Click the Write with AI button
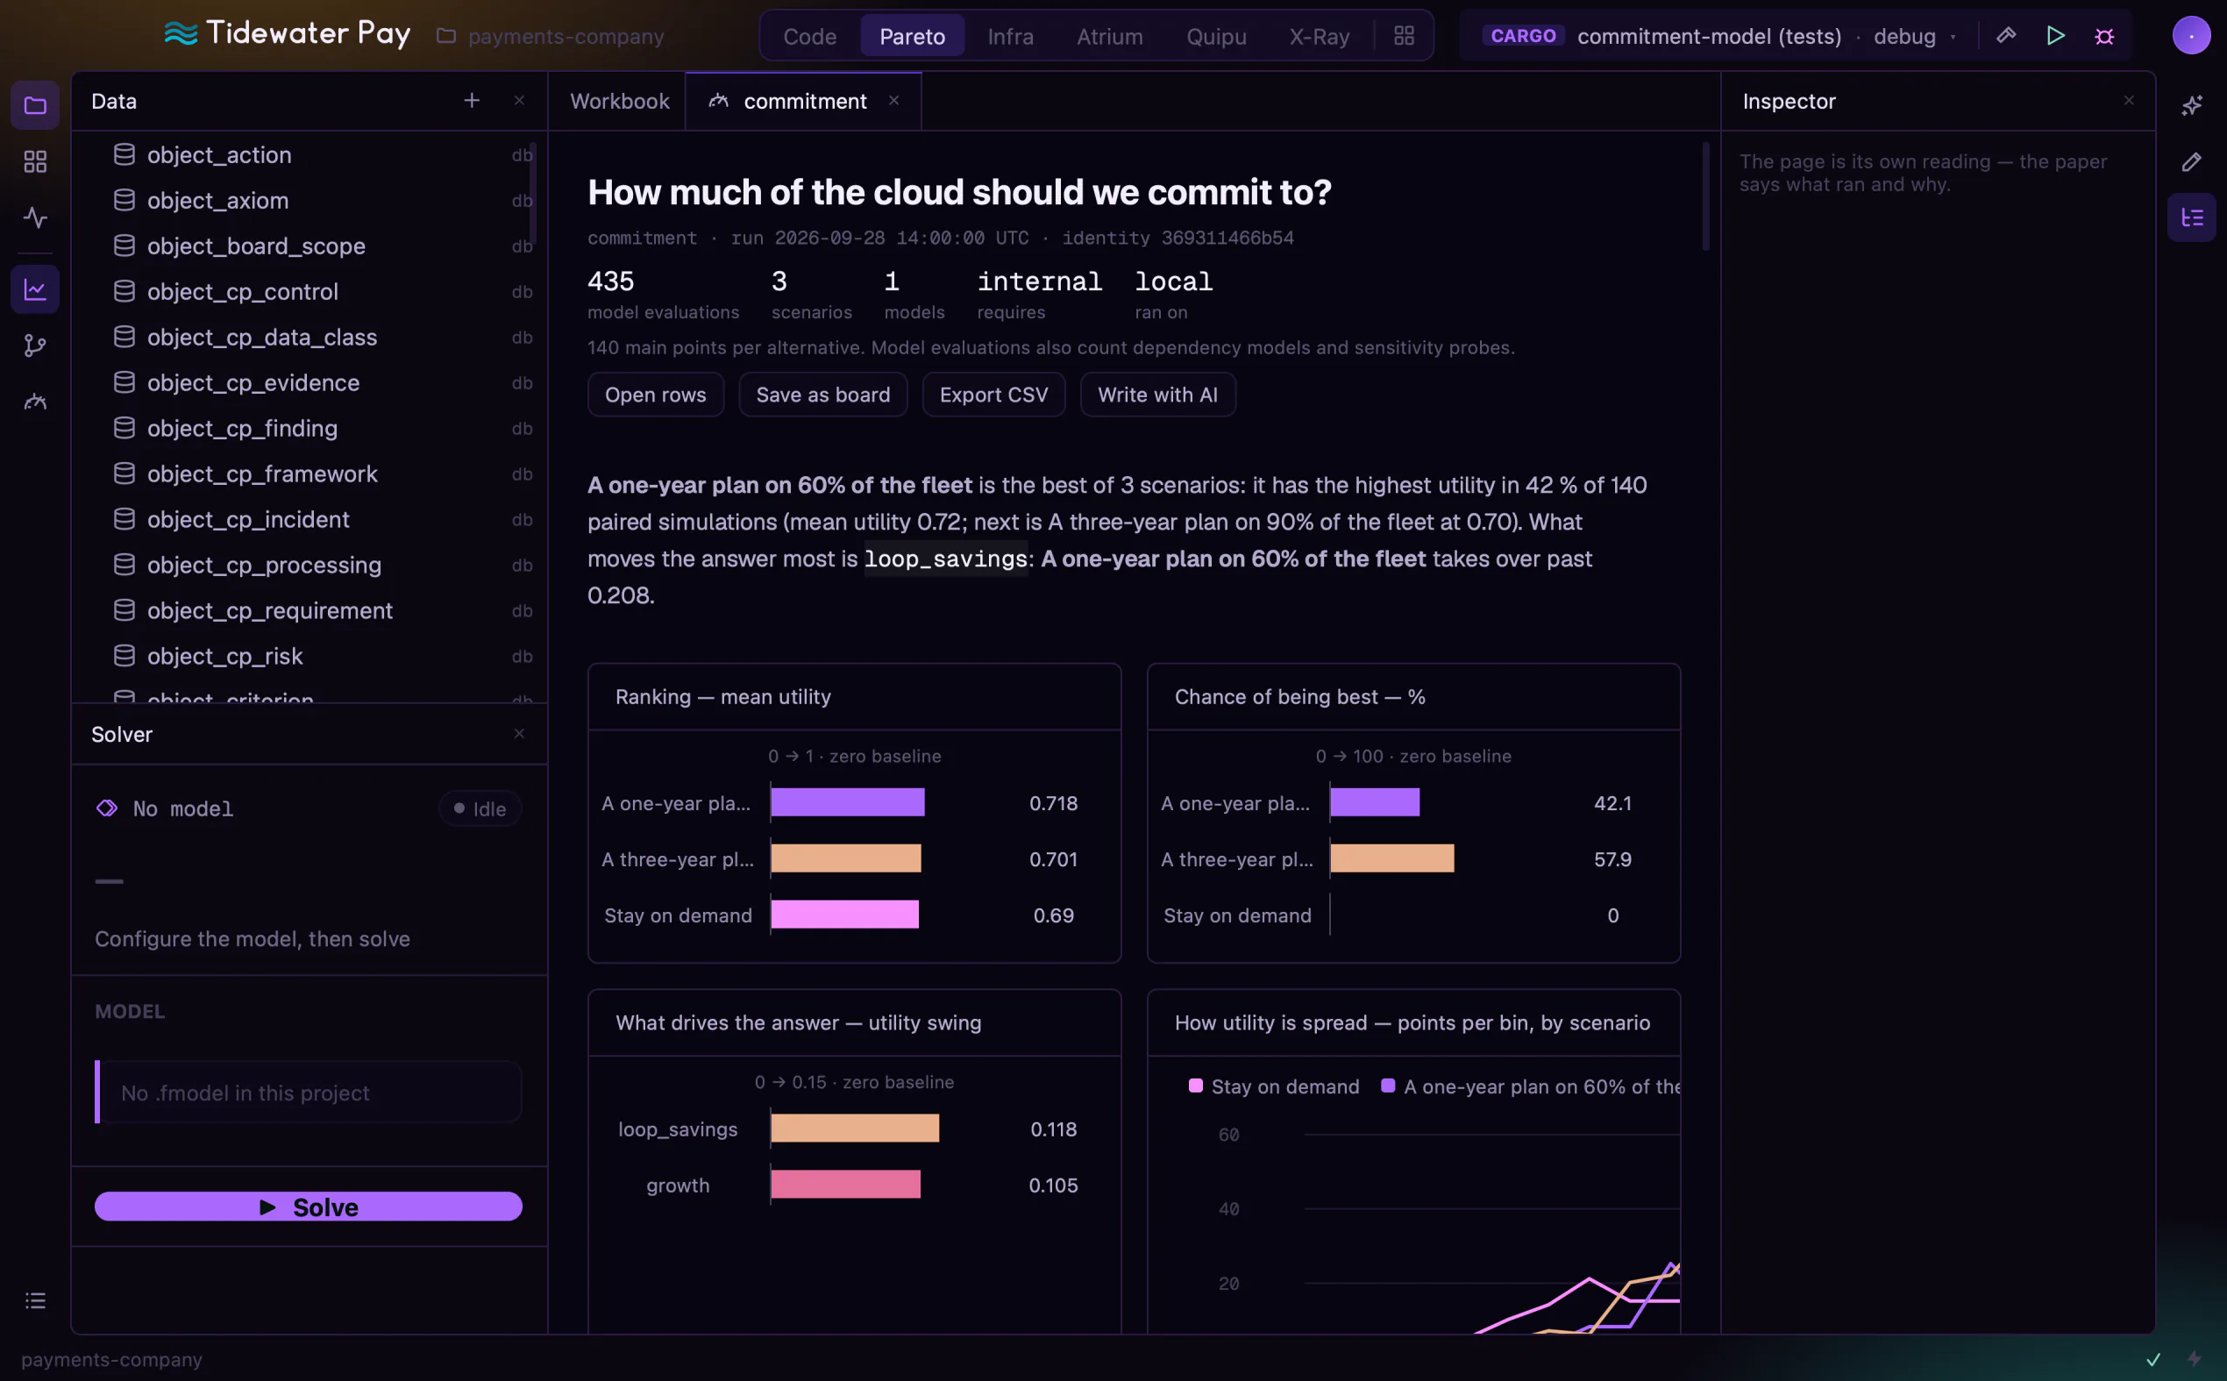The height and width of the screenshot is (1381, 2227). 1158,395
